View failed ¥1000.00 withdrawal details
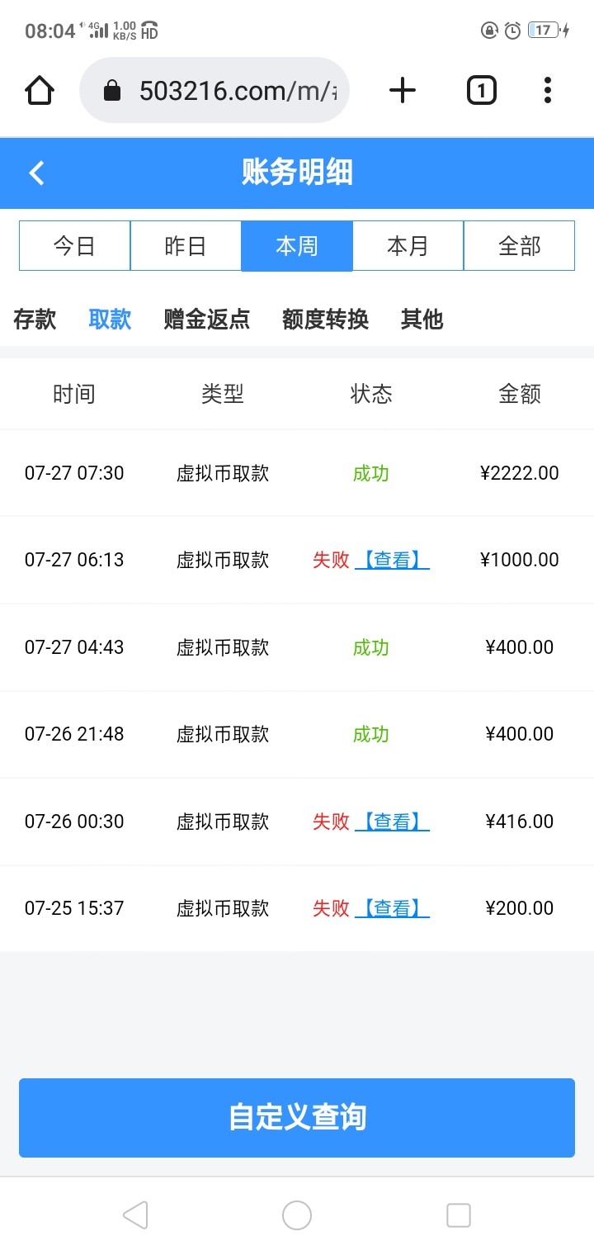 (392, 560)
